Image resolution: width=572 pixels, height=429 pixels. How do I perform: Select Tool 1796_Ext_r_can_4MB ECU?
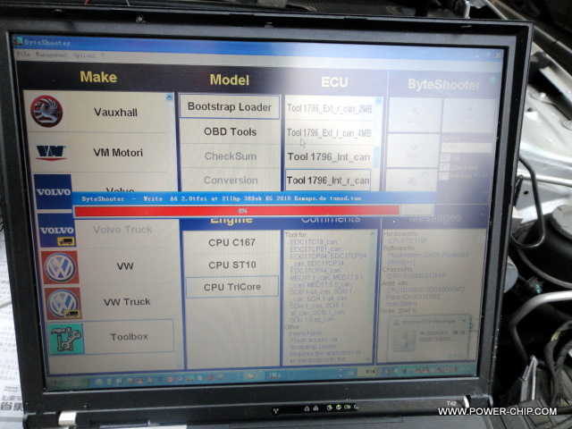[329, 133]
